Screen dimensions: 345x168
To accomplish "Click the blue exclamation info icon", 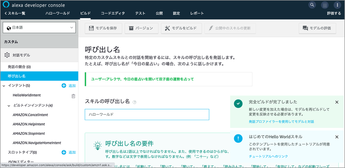I will click(x=238, y=138).
